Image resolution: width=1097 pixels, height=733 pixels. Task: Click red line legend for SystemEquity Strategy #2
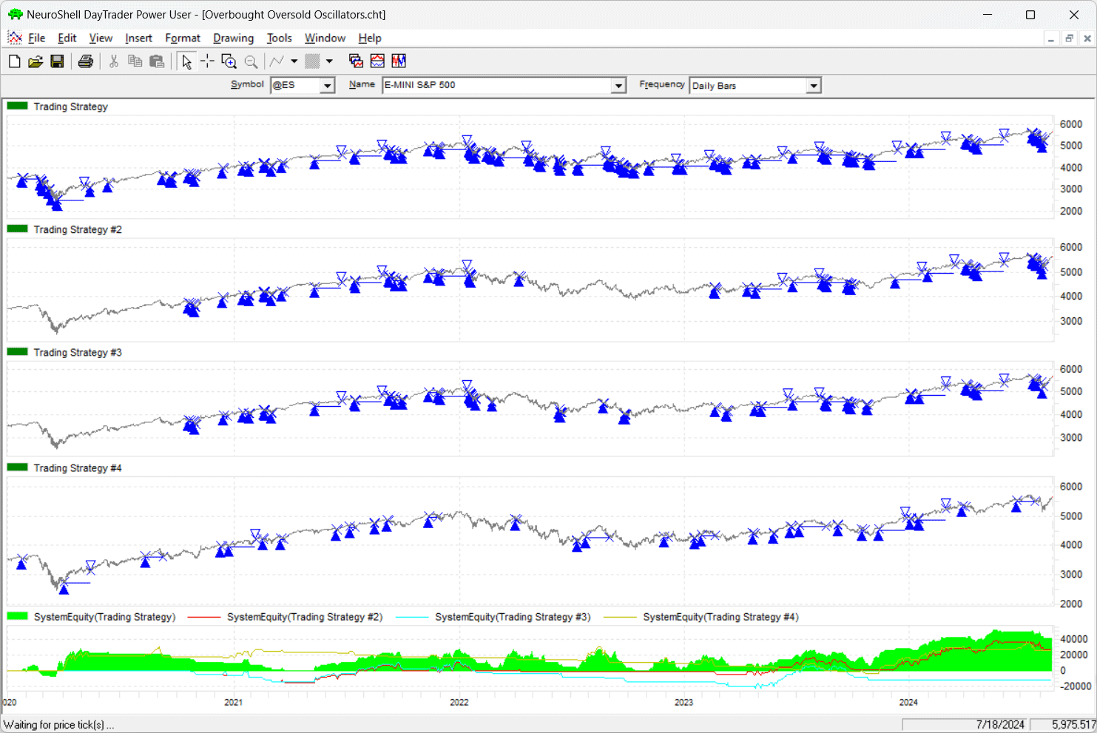click(x=204, y=616)
